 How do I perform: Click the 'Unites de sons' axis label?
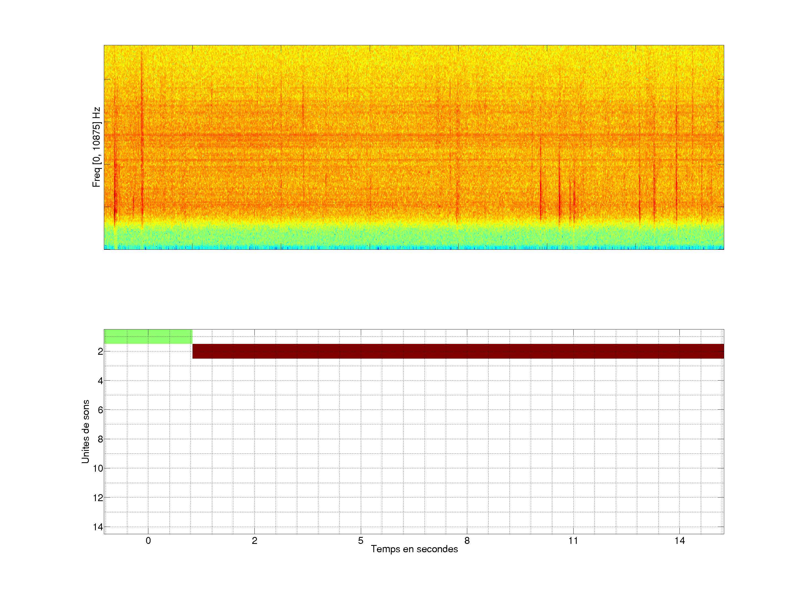click(x=85, y=431)
